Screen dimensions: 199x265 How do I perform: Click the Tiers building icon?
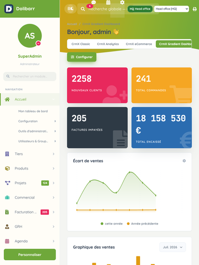point(7,154)
